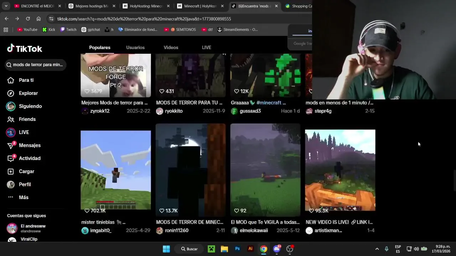This screenshot has width=456, height=256.
Task: Click the browser forward arrow
Action: (x=17, y=19)
